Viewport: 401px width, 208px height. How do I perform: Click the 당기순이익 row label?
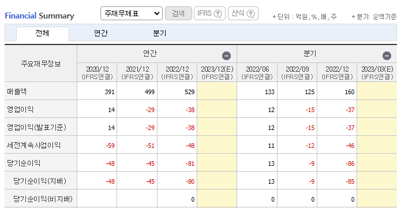[24, 163]
